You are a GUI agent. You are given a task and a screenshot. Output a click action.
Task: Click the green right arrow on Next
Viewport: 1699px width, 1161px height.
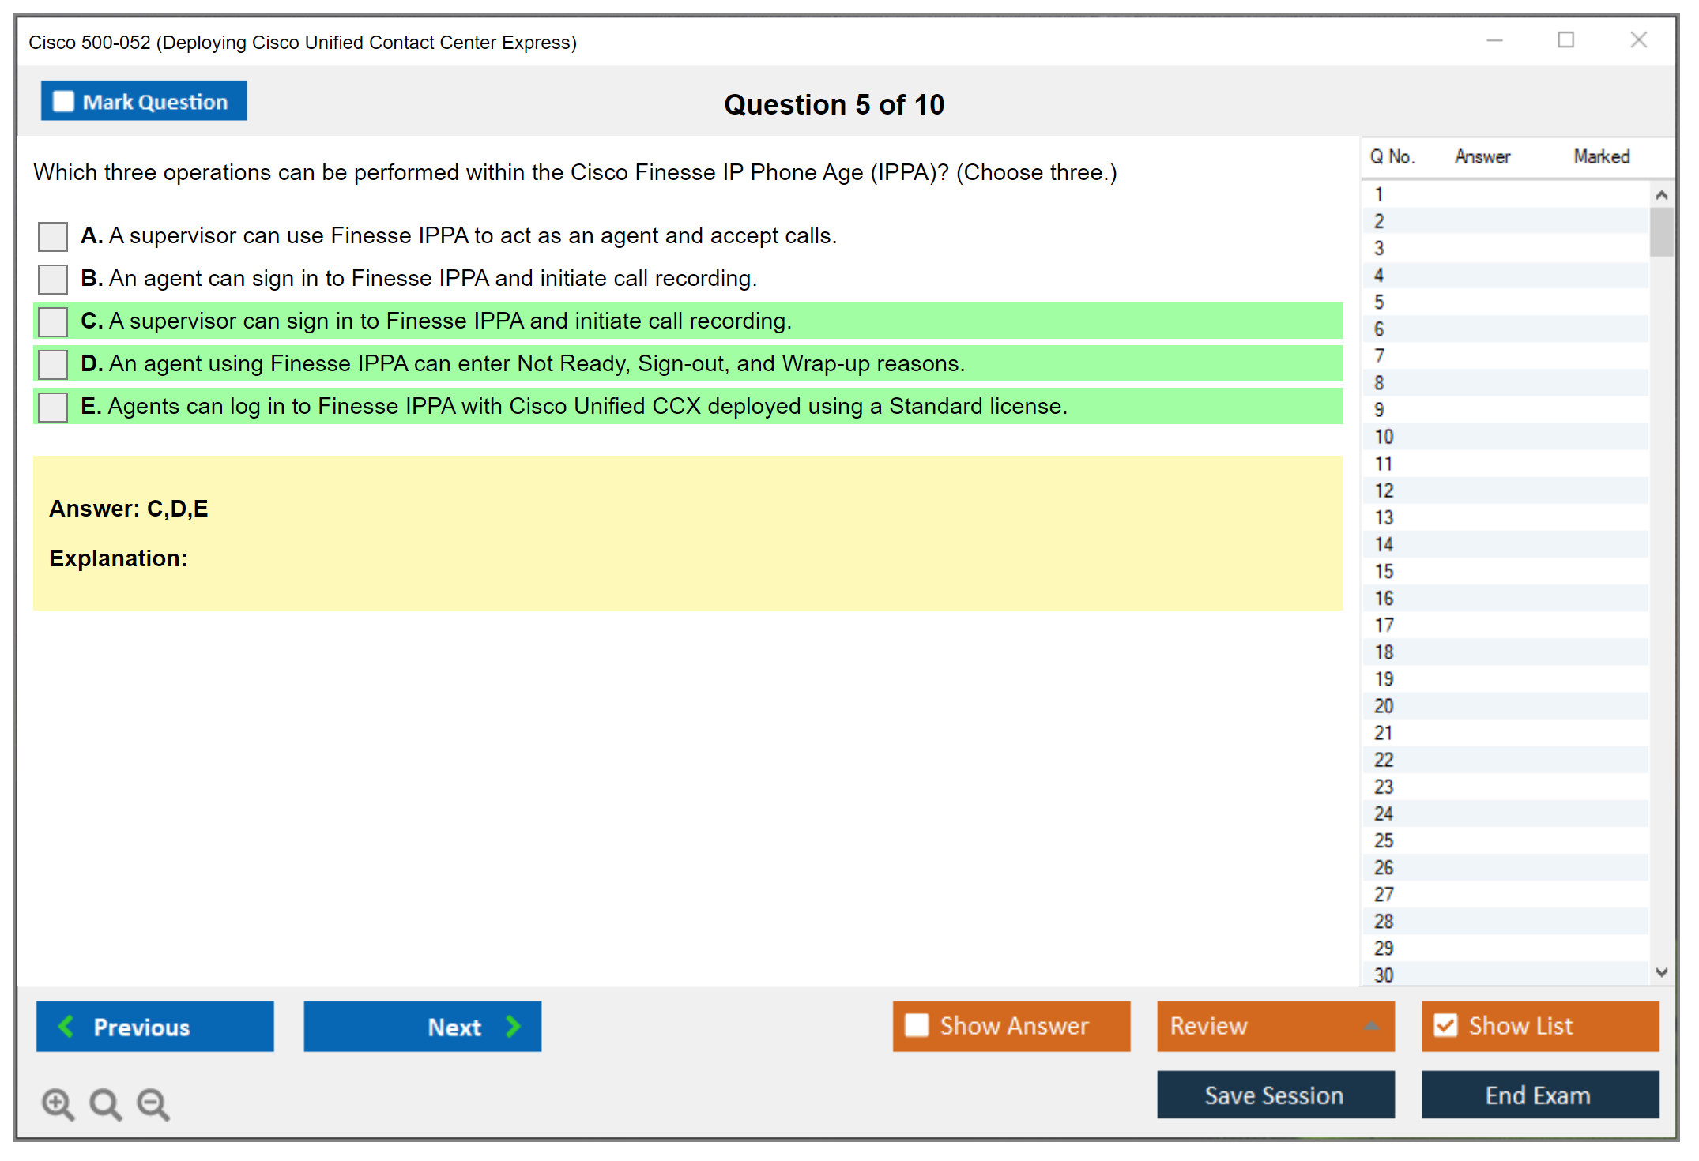click(x=513, y=1026)
